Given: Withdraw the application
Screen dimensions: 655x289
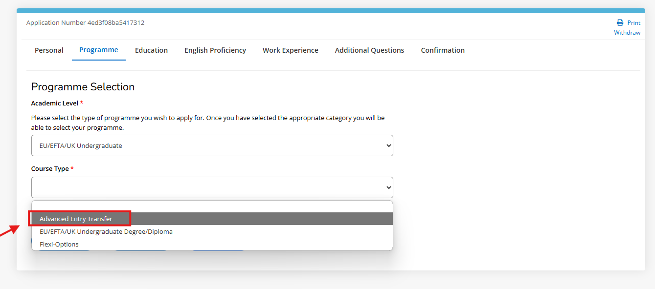Looking at the screenshot, I should tap(627, 32).
